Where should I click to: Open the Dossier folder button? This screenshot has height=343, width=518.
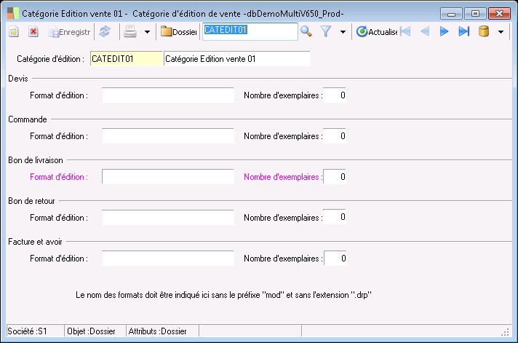click(x=179, y=32)
